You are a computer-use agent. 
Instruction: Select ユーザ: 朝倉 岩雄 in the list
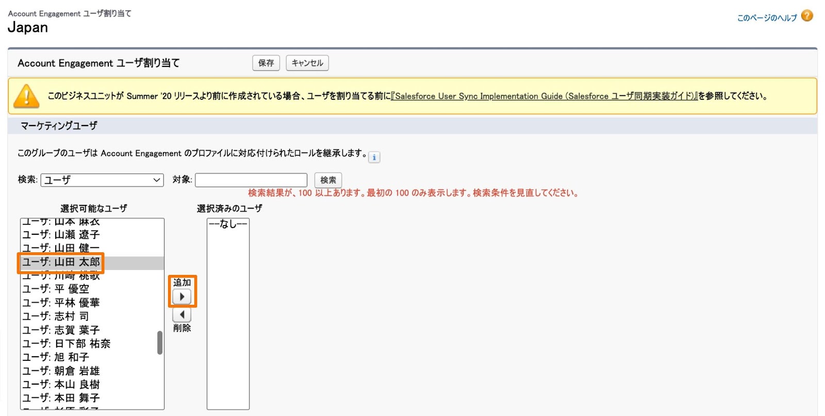click(x=92, y=371)
